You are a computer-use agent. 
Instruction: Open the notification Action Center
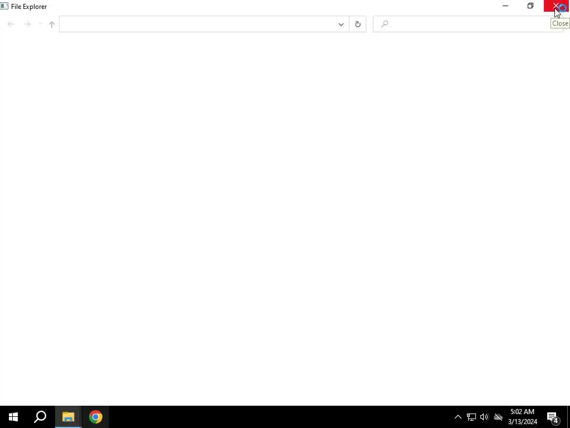[553, 417]
